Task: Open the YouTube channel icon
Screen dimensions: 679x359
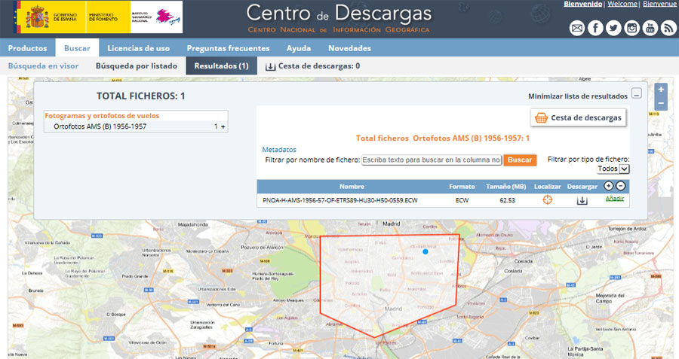Action: (650, 28)
